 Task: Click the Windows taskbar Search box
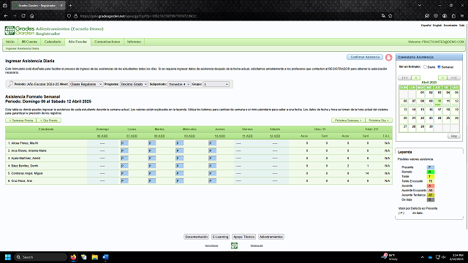pos(41,257)
